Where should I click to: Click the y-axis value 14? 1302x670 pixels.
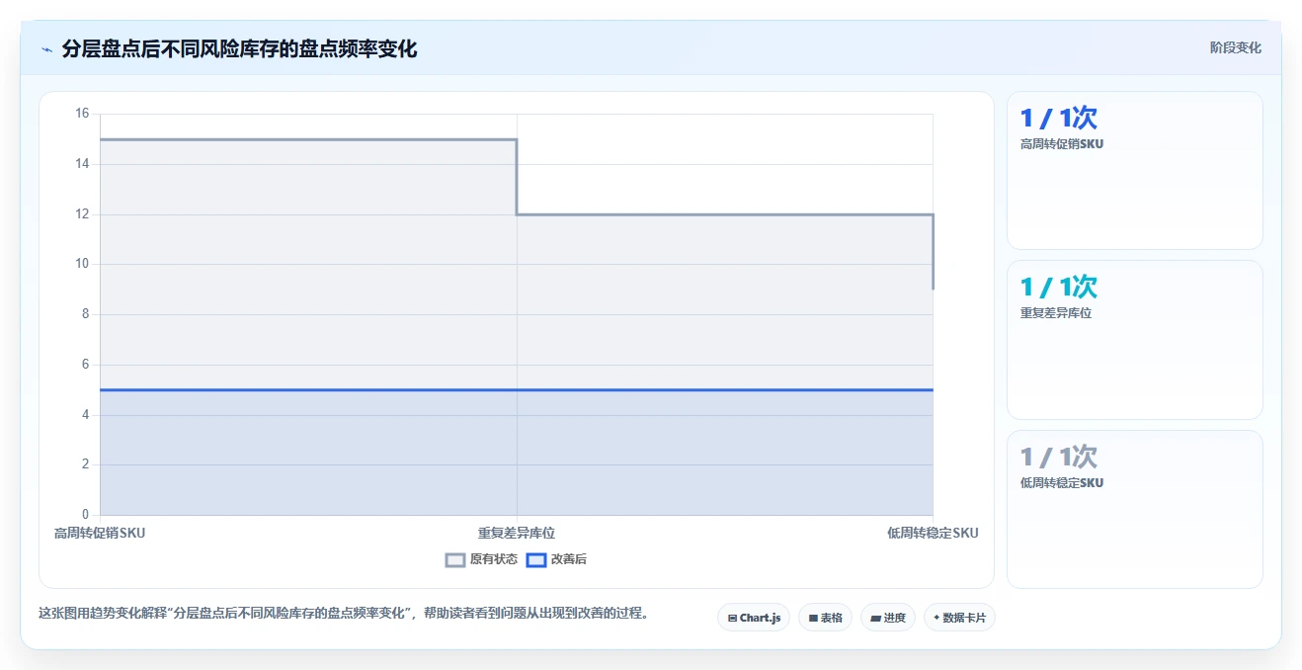click(82, 164)
